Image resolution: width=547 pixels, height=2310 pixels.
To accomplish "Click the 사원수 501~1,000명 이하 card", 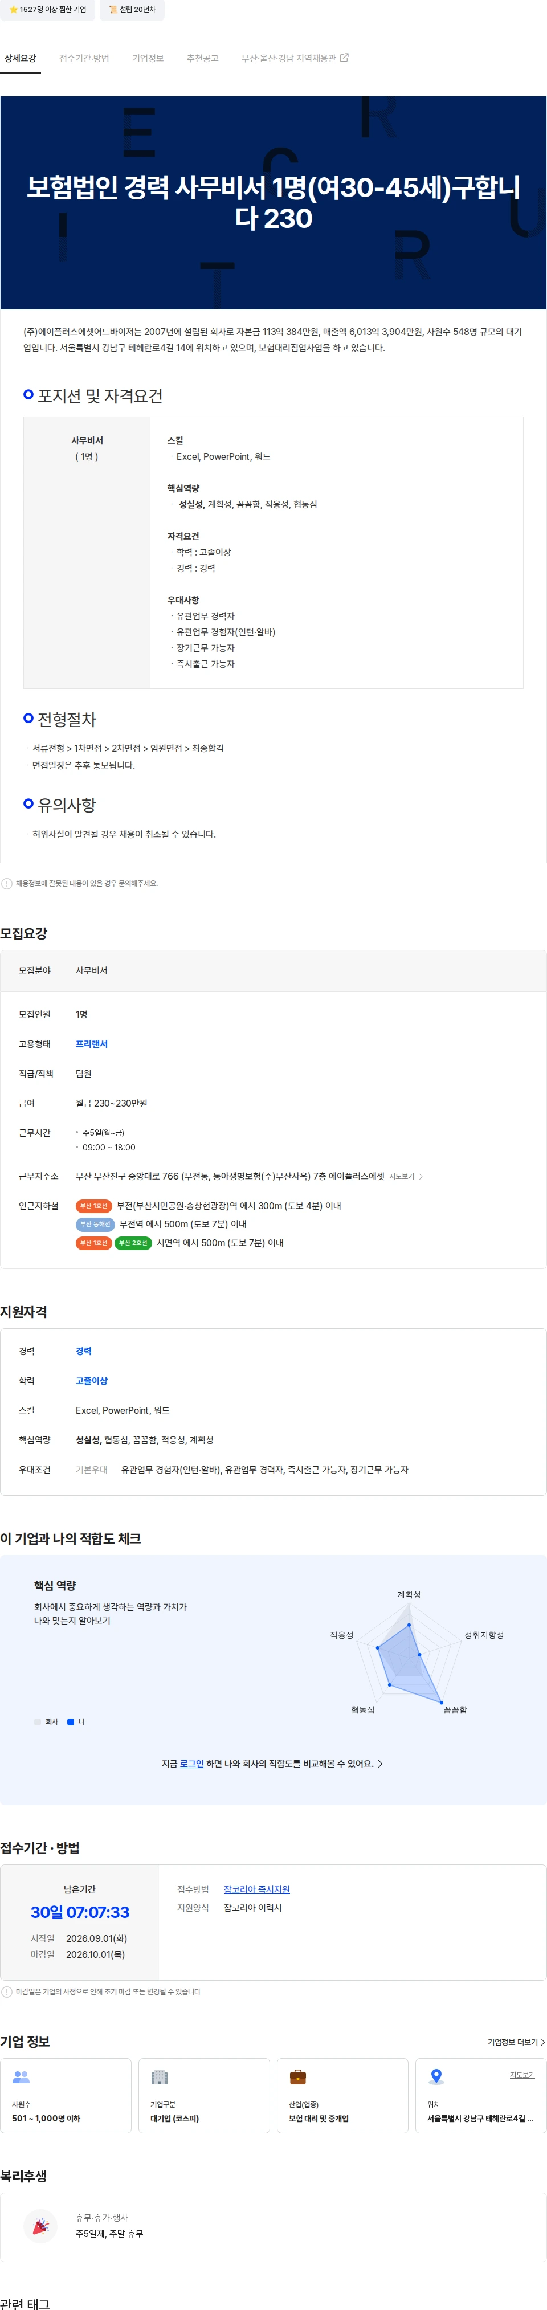I will (x=66, y=2096).
